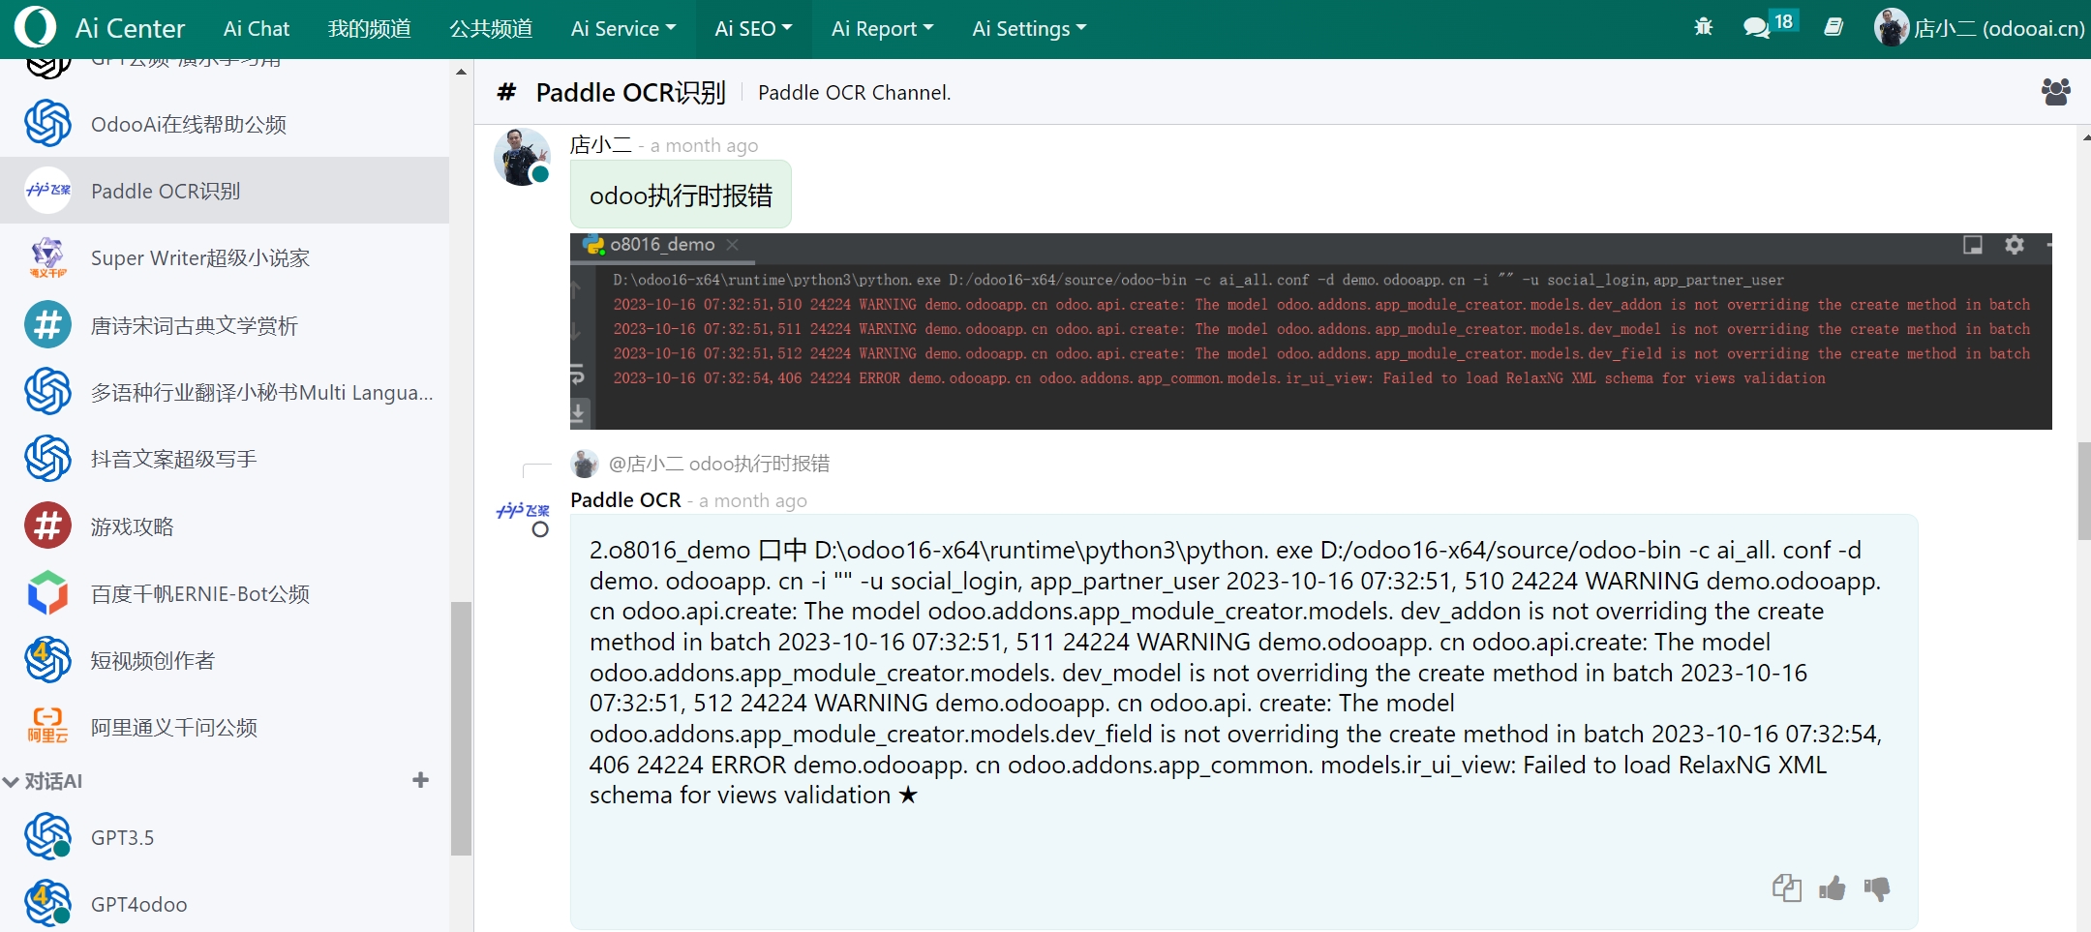Open the debug bug icon
The image size is (2091, 932).
coord(1704,27)
